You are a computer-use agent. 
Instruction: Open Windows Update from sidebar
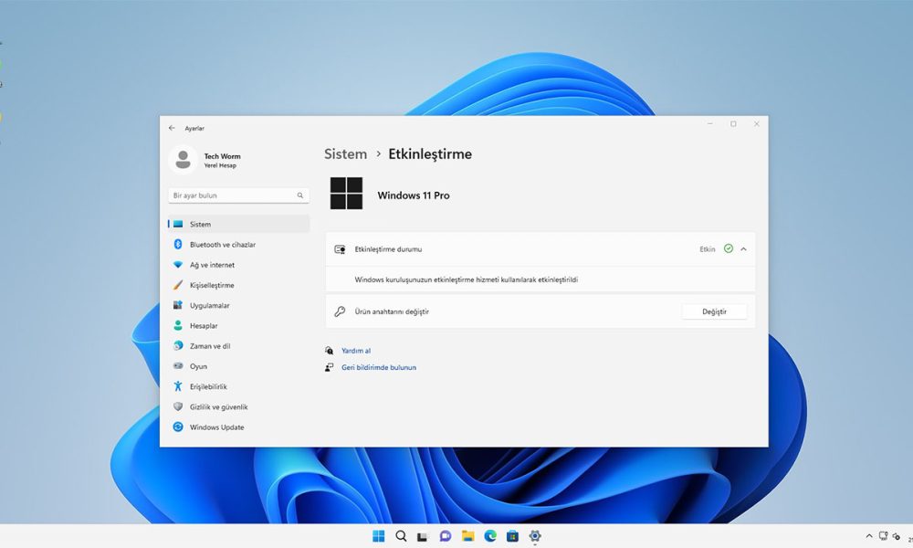tap(216, 427)
